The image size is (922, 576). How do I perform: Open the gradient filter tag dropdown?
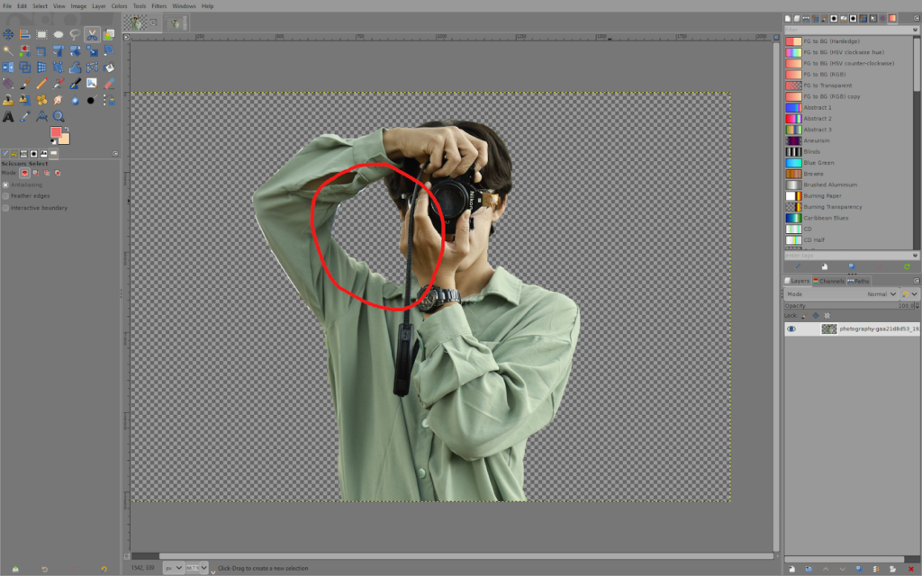[x=913, y=29]
